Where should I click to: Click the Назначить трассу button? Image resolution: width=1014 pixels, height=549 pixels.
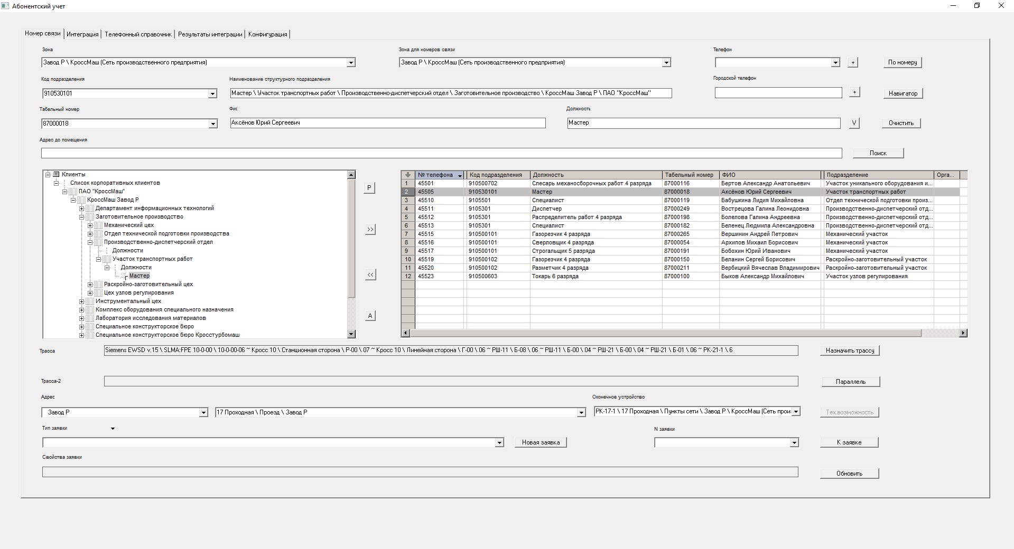click(x=850, y=351)
